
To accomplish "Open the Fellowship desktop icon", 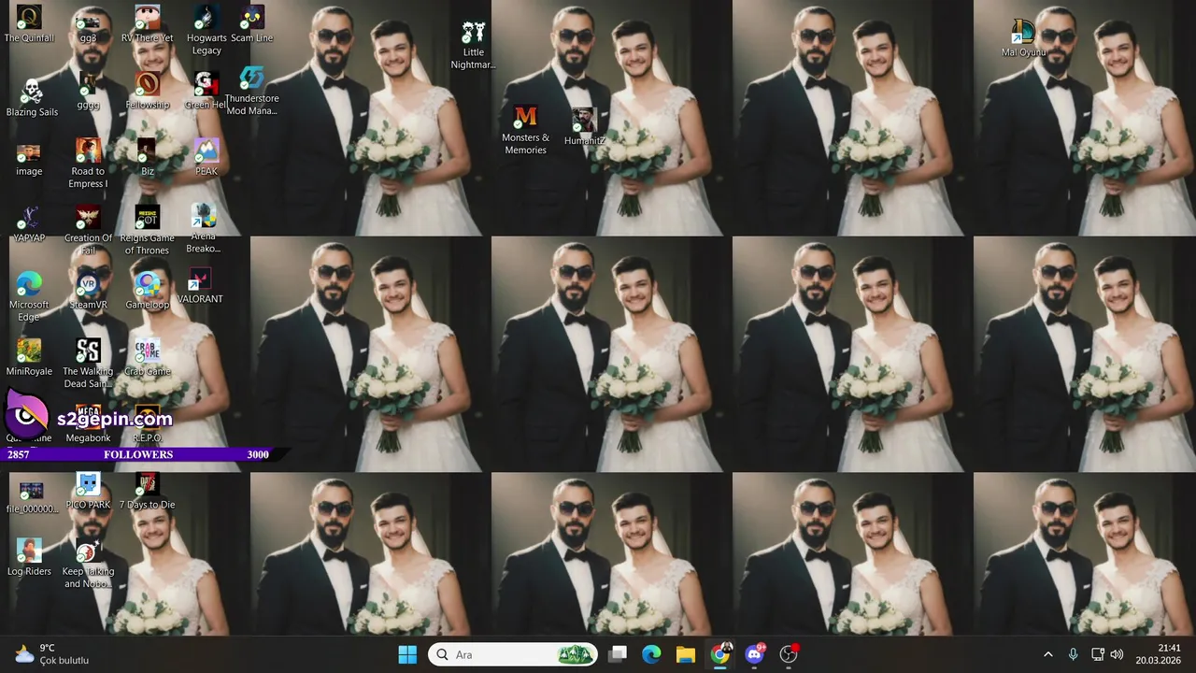I will coord(148,91).
